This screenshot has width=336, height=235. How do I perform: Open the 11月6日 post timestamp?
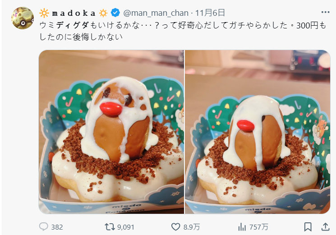[210, 13]
